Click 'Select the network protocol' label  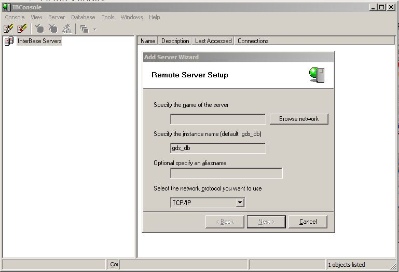208,188
